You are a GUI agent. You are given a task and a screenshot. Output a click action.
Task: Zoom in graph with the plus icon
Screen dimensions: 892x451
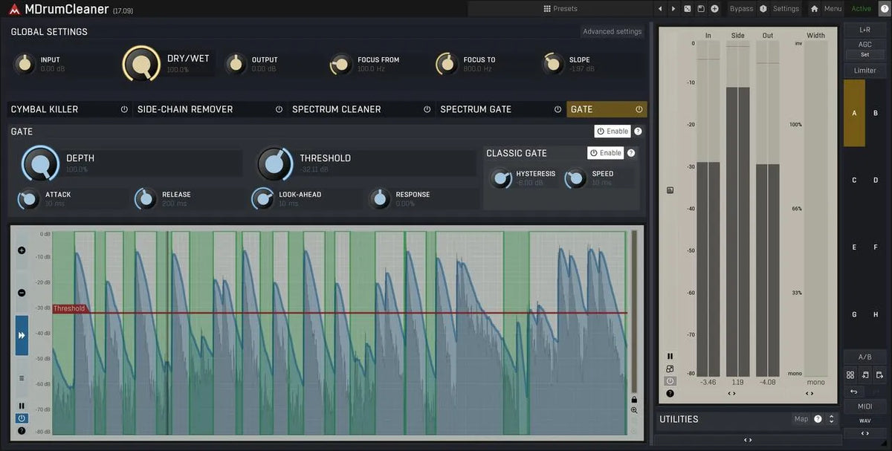[x=22, y=250]
